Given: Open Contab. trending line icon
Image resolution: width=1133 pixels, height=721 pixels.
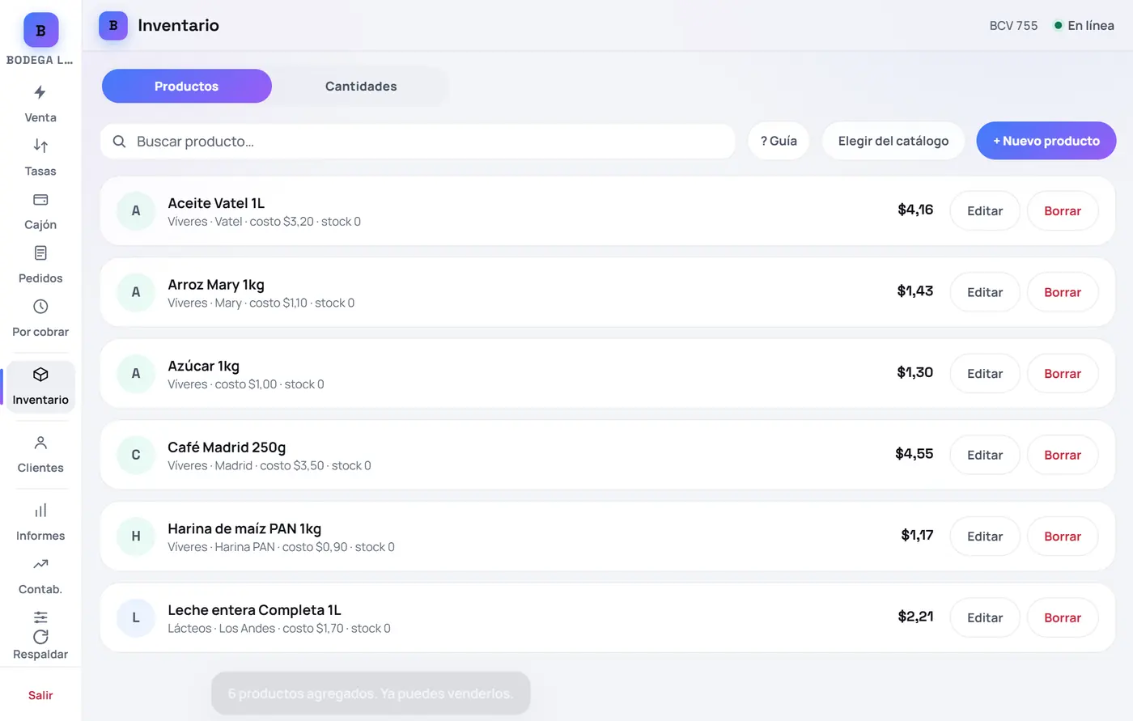Looking at the screenshot, I should (40, 564).
